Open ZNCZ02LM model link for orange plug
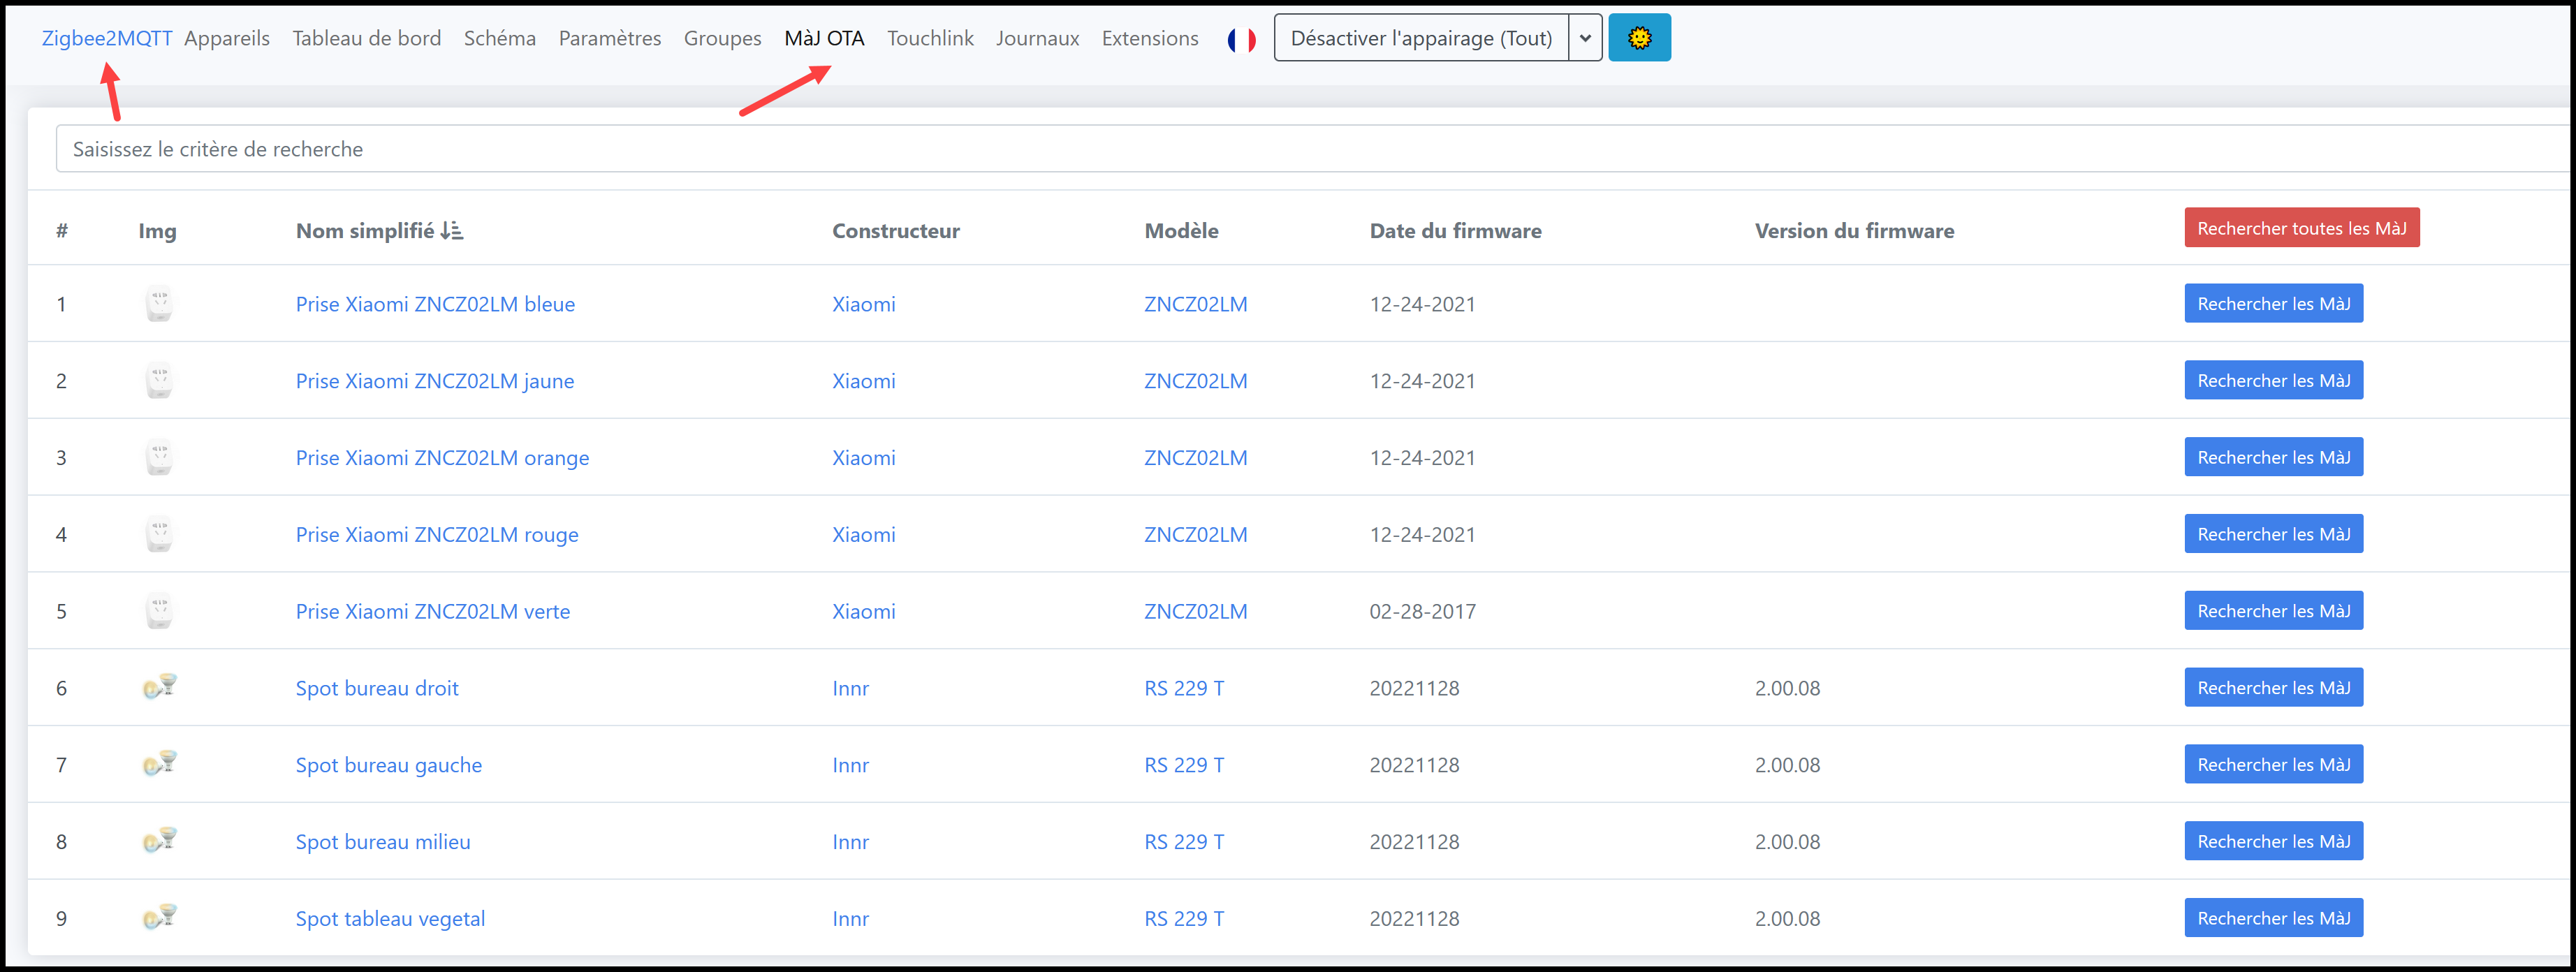This screenshot has height=972, width=2576. click(1196, 458)
